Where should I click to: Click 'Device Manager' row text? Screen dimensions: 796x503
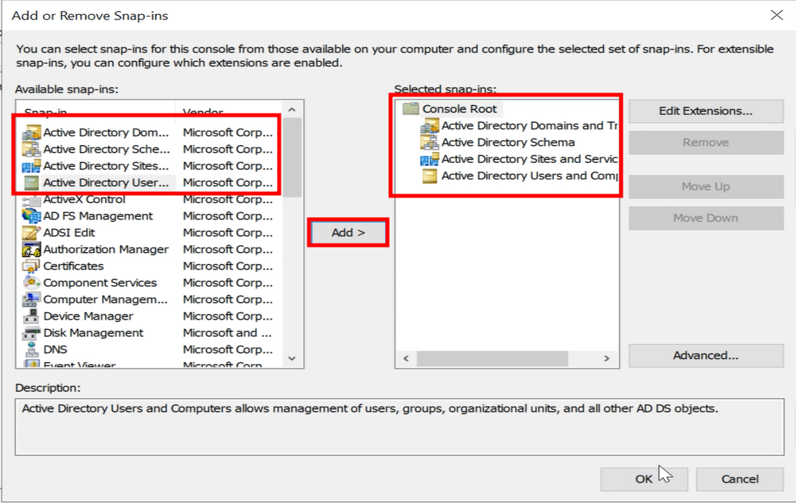[89, 317]
